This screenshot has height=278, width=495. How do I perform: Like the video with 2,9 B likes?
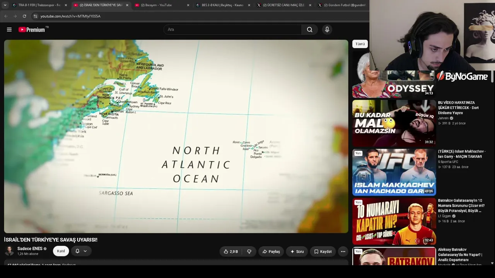pos(231,251)
